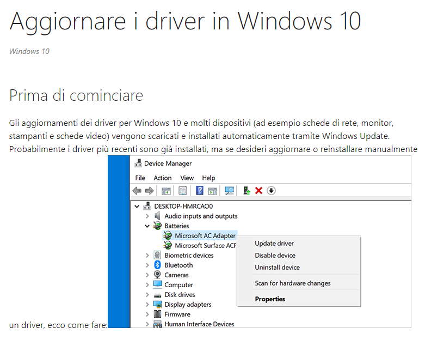The width and height of the screenshot is (431, 346).
Task: Expand Audio inputs and outputs node
Action: point(147,216)
